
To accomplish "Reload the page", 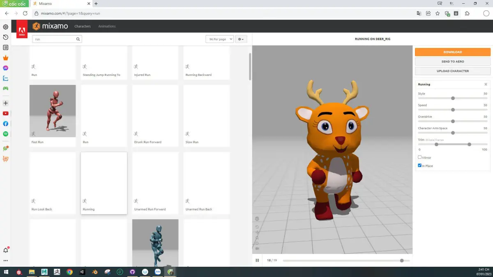I will [x=25, y=13].
